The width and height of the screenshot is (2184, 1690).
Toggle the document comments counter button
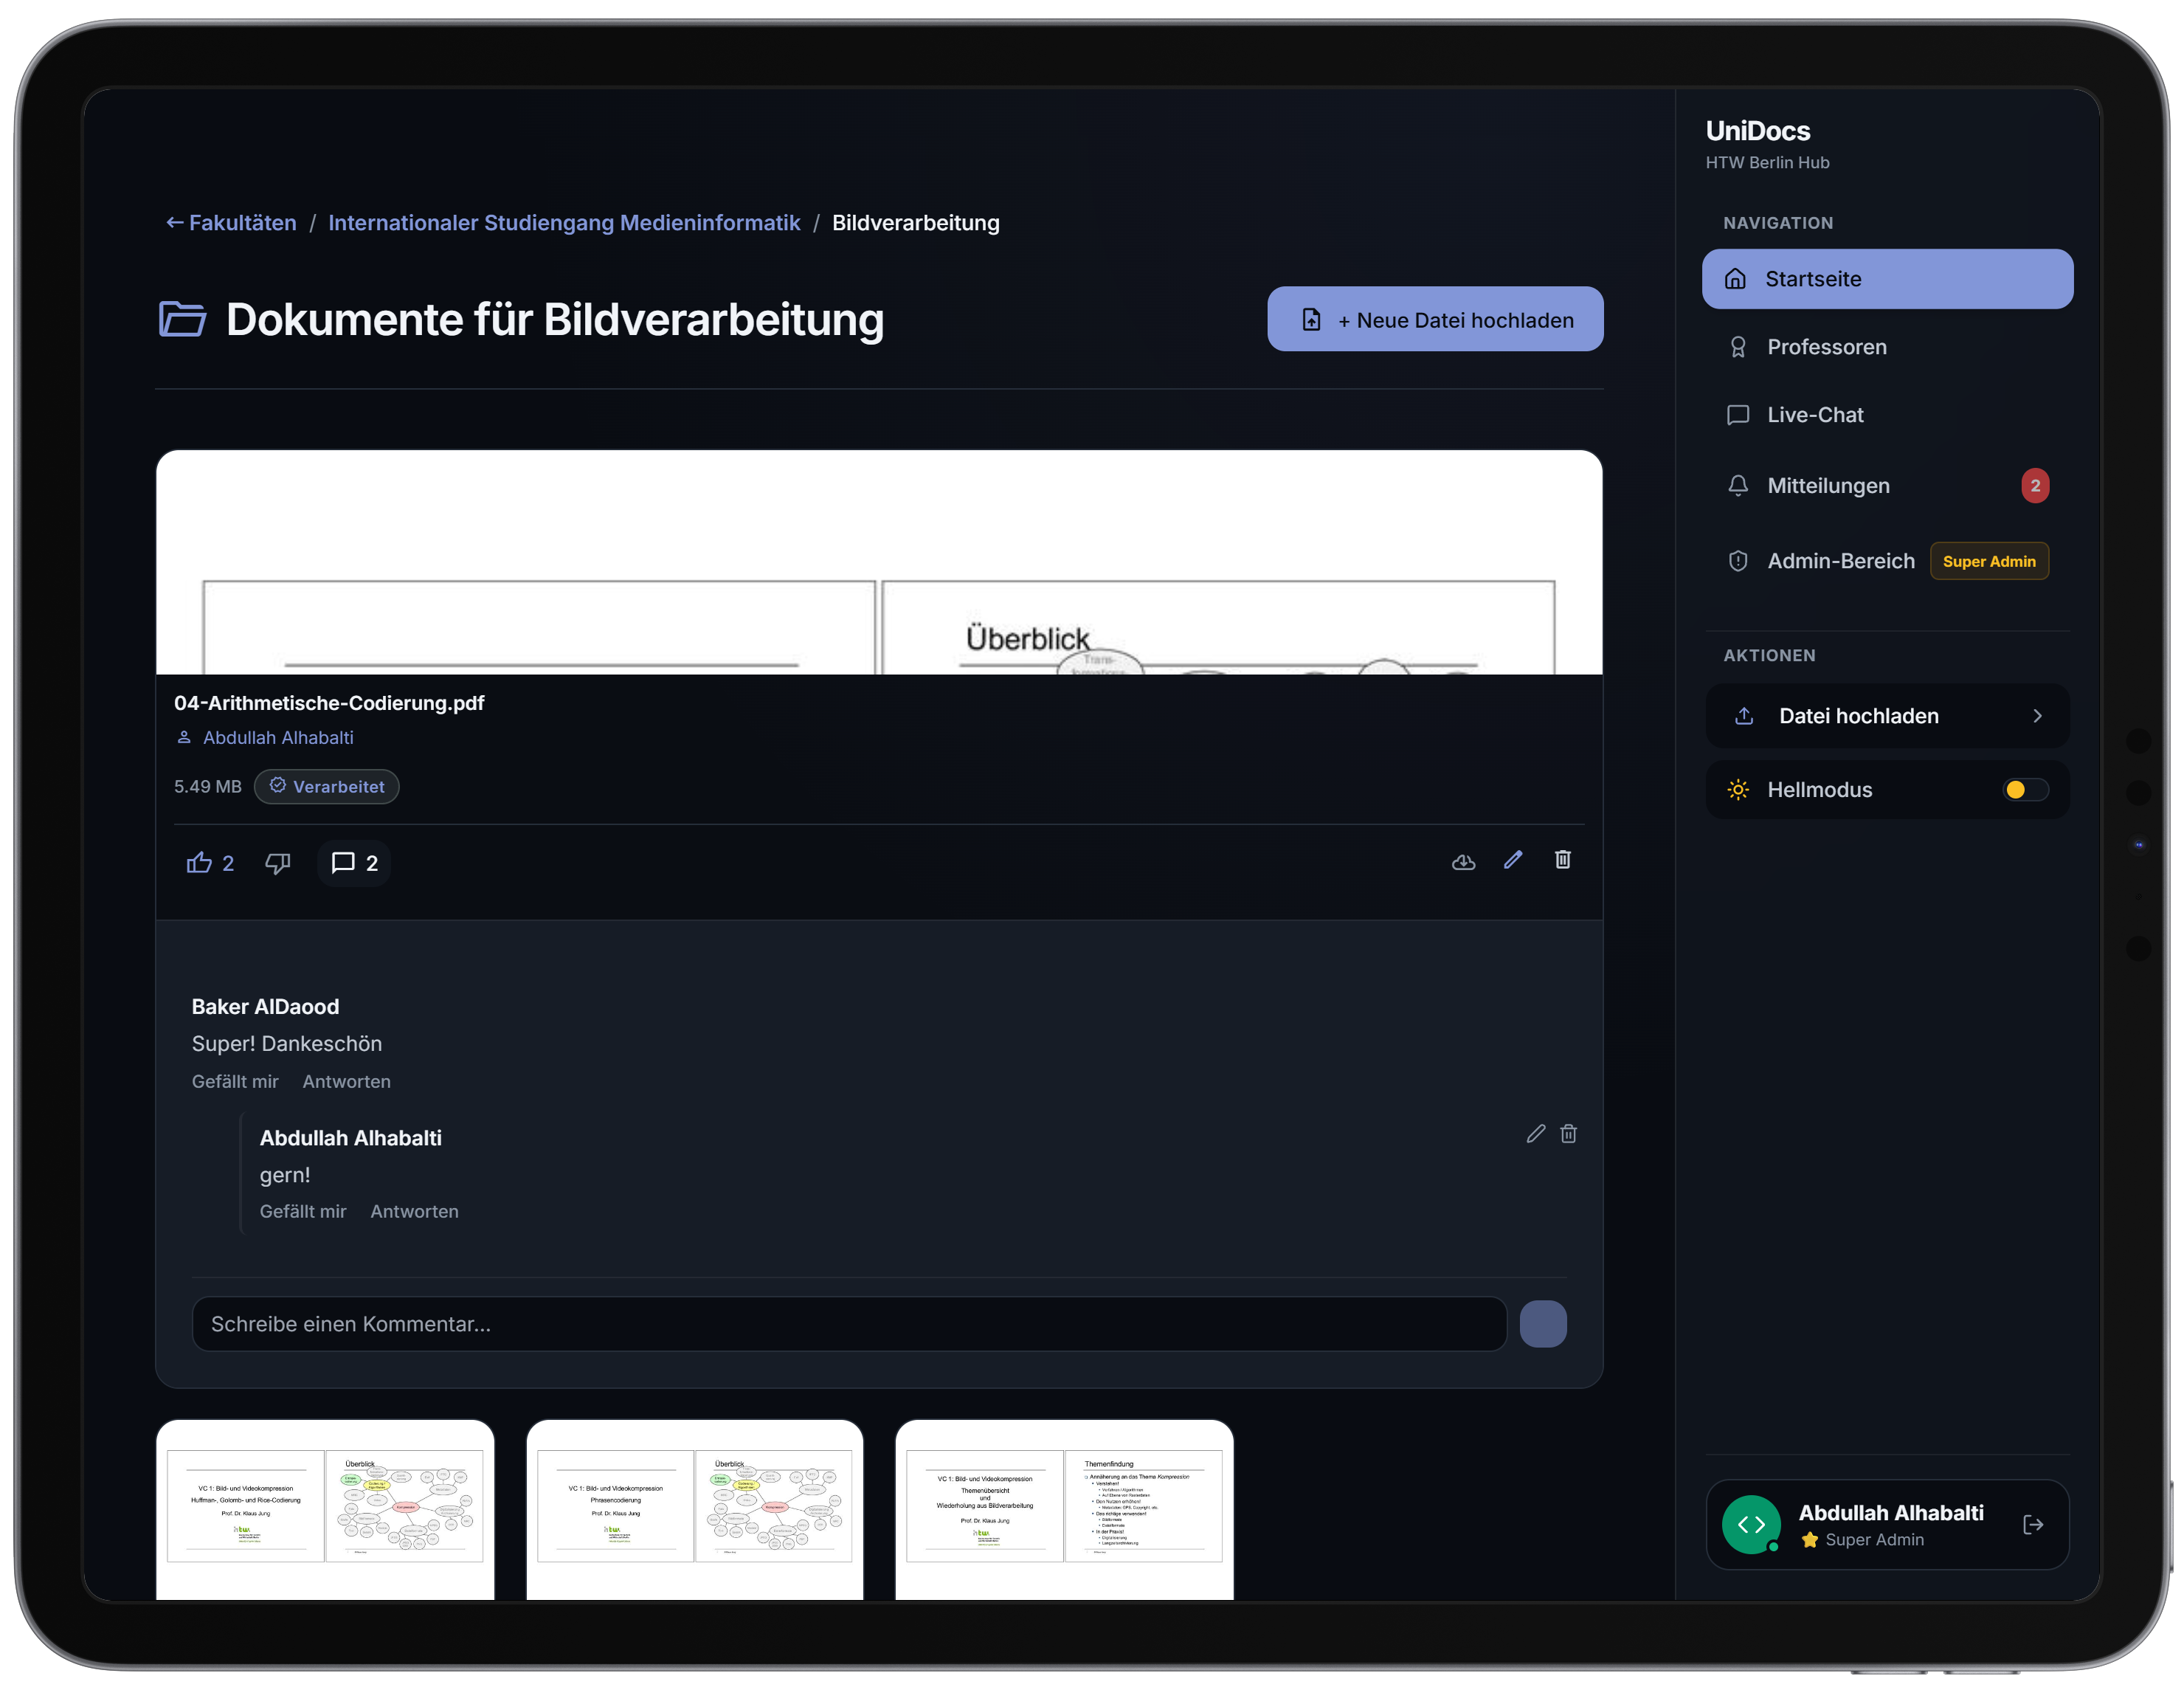point(354,863)
